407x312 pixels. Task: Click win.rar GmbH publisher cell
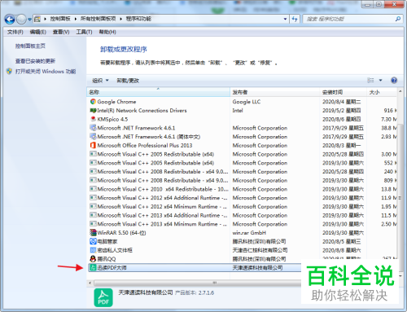coord(249,232)
